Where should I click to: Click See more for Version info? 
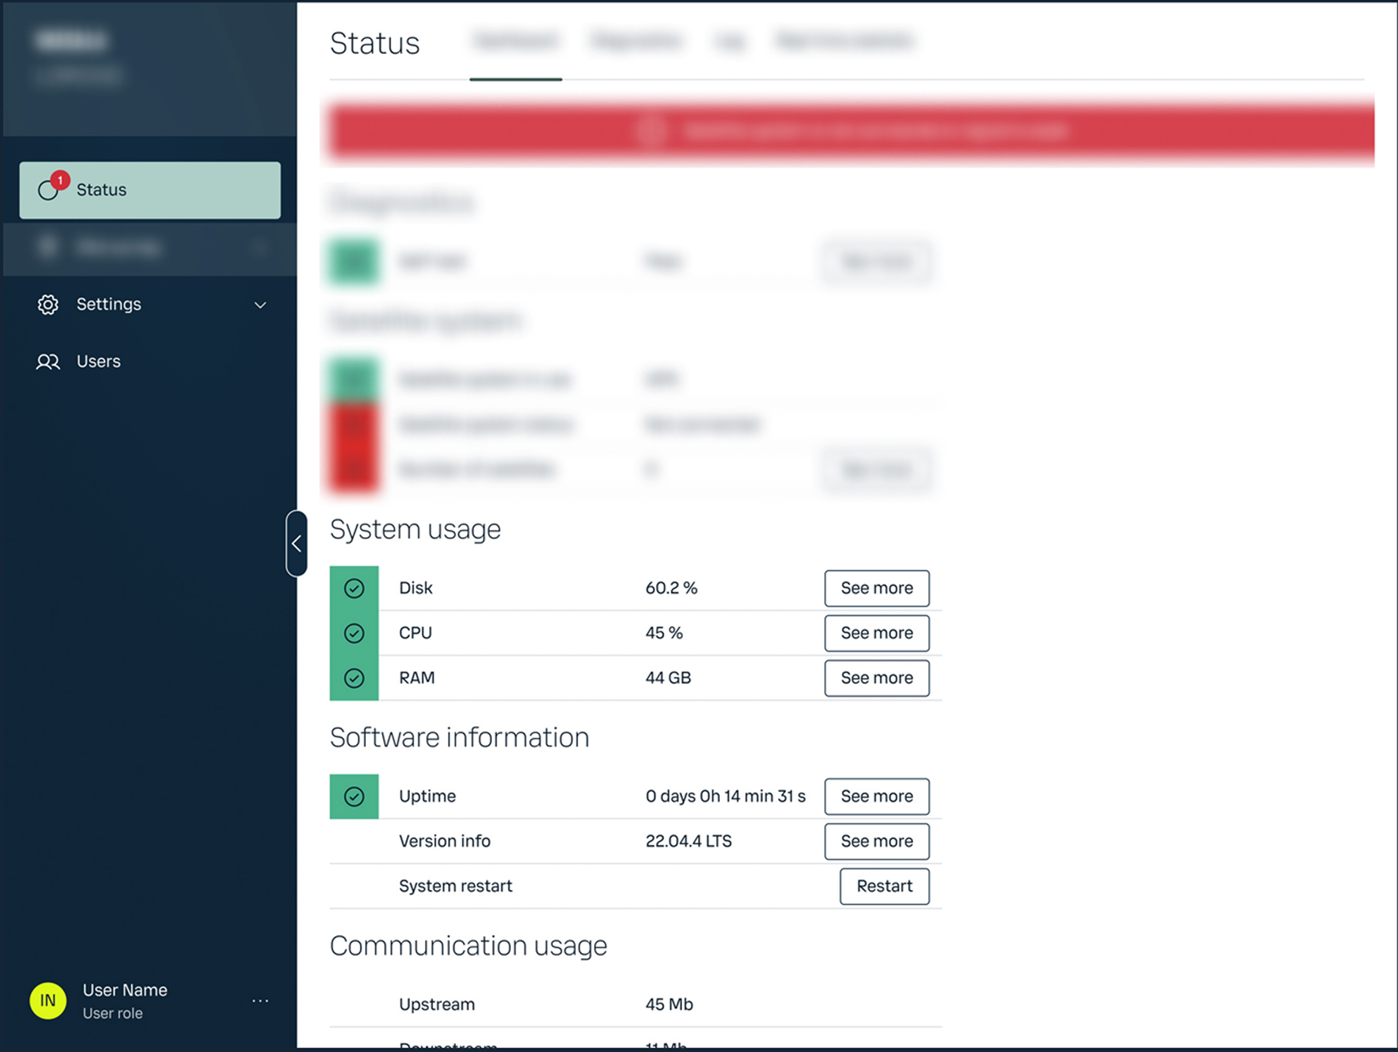pyautogui.click(x=877, y=841)
